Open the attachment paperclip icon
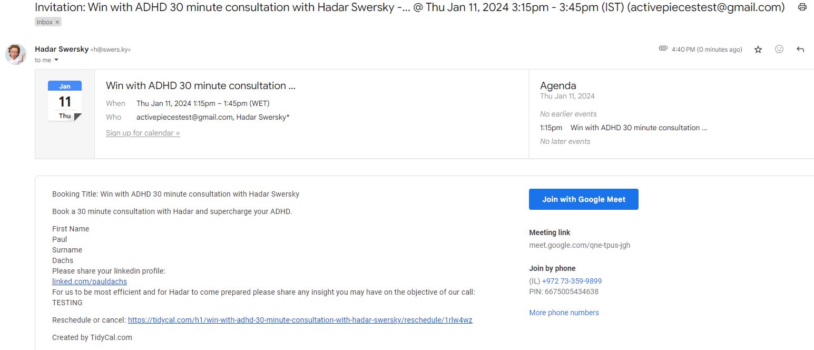814x350 pixels. [x=663, y=48]
